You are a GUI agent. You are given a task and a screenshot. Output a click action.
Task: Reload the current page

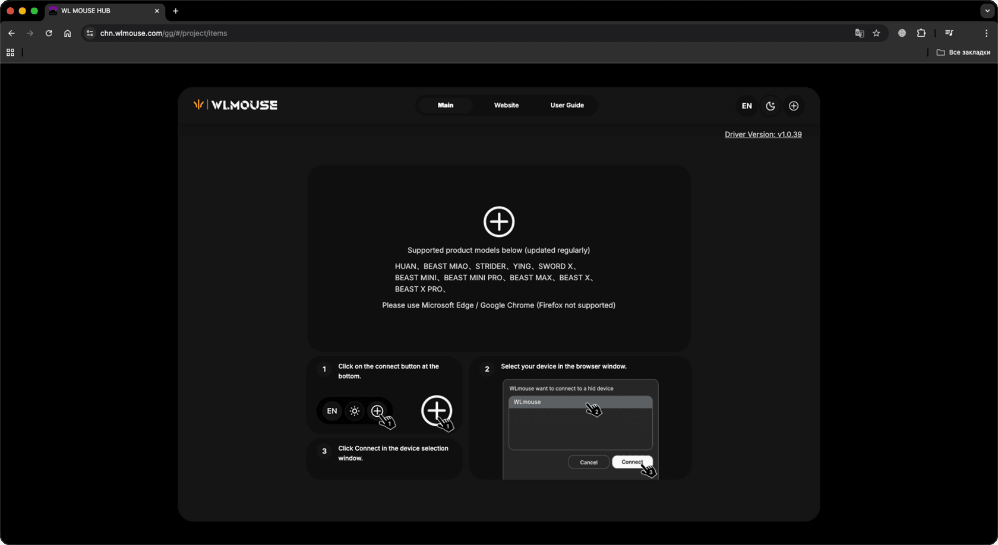pyautogui.click(x=49, y=33)
